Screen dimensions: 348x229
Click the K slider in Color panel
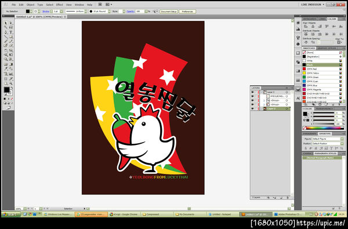(x=324, y=124)
